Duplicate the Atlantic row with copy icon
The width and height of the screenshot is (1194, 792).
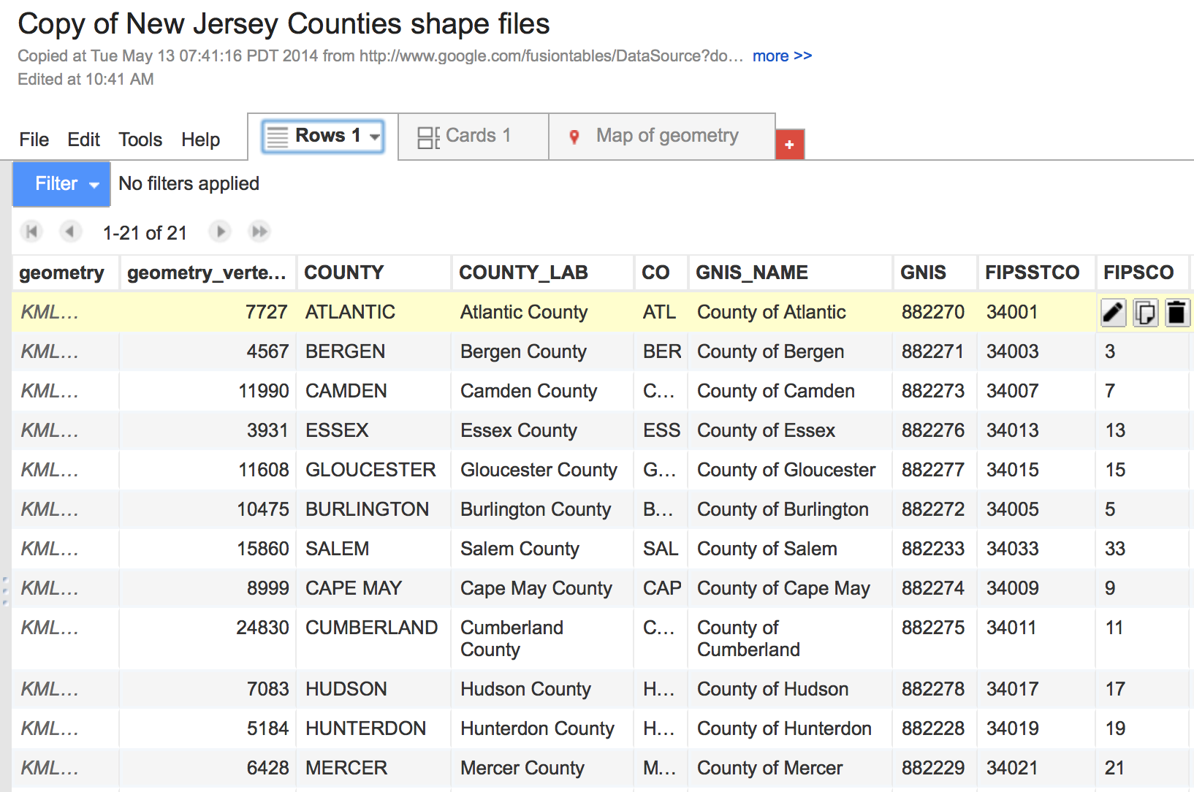coord(1145,313)
